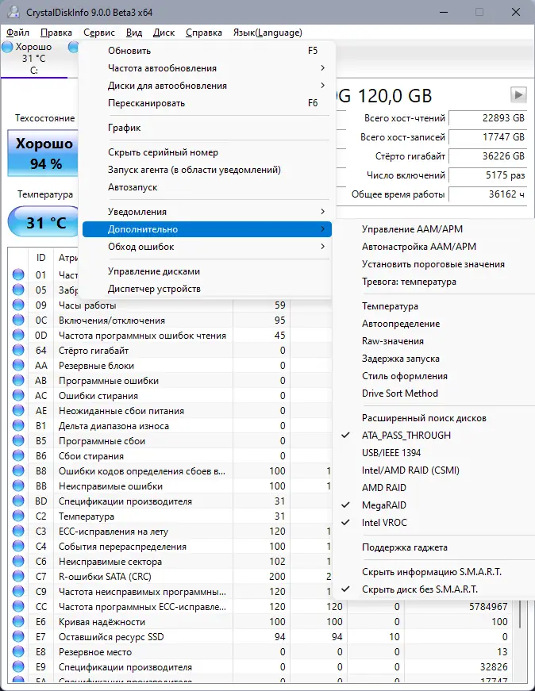The height and width of the screenshot is (691, 535).
Task: Click the Хорошо 94 % health status button
Action: click(x=45, y=154)
